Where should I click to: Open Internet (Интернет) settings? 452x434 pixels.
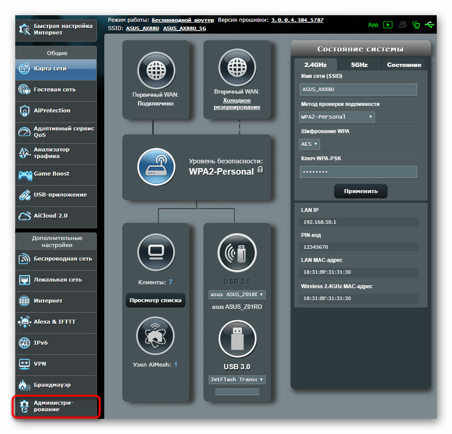pos(56,301)
